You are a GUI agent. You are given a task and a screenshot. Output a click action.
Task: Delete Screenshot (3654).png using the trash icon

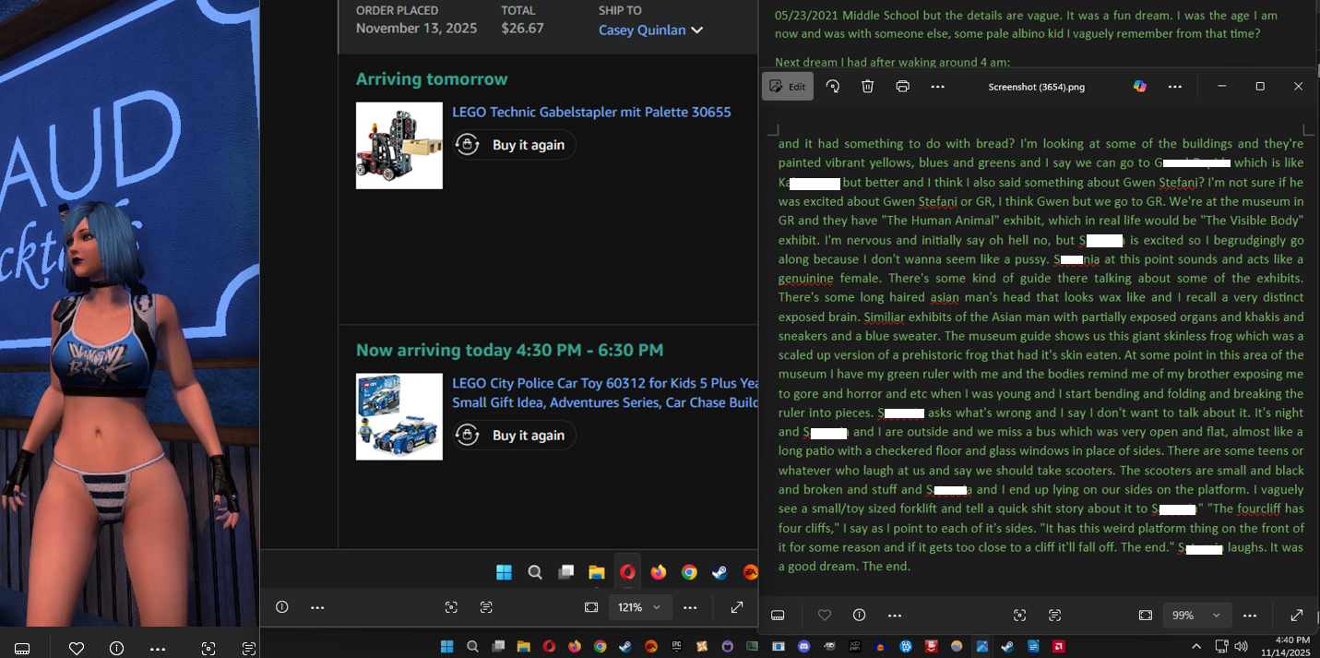click(x=868, y=86)
